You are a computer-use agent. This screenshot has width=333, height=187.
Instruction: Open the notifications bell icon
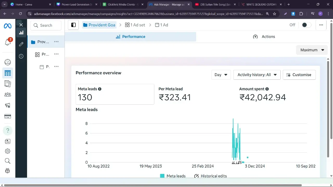8,42
